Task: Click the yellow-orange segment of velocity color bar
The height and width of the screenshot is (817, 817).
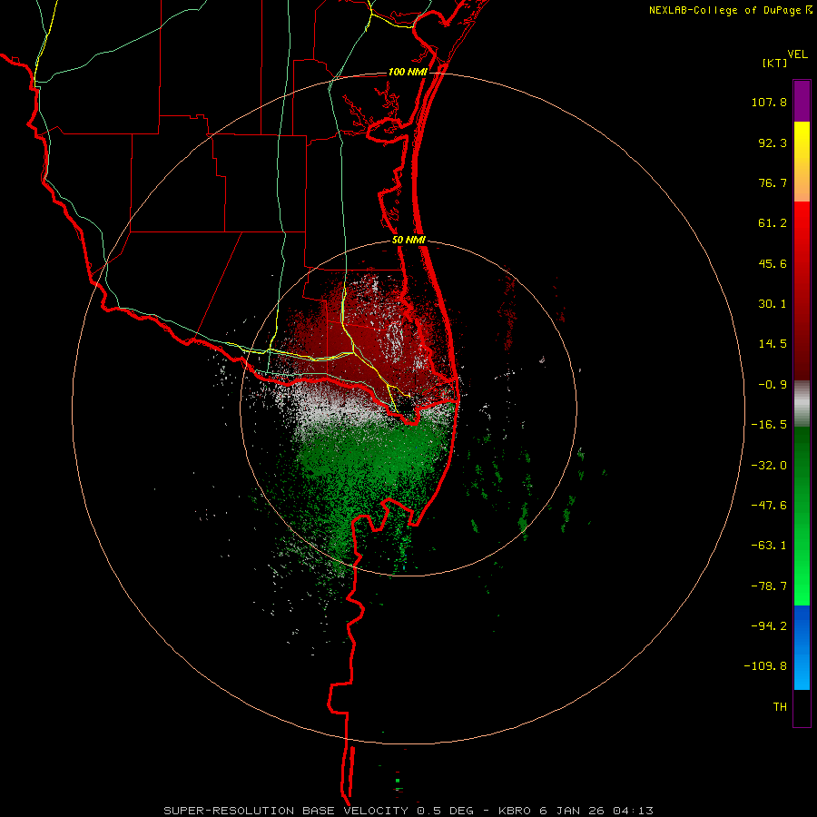Action: [802, 162]
